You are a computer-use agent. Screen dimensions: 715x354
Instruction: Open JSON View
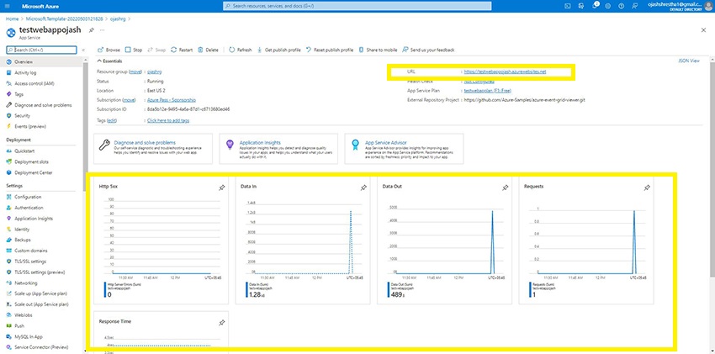click(x=689, y=61)
